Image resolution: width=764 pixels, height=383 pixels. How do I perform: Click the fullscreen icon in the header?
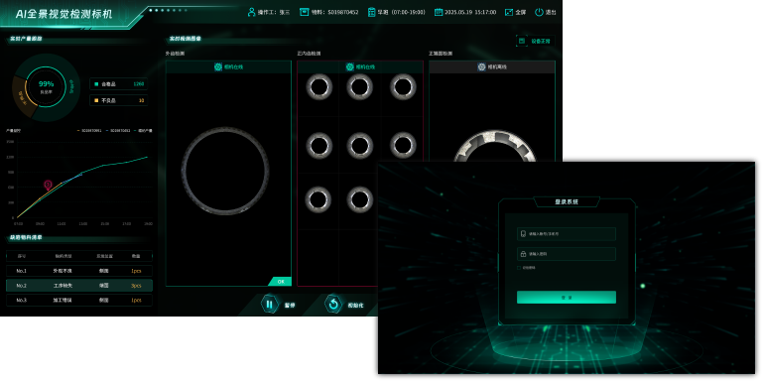(x=509, y=12)
